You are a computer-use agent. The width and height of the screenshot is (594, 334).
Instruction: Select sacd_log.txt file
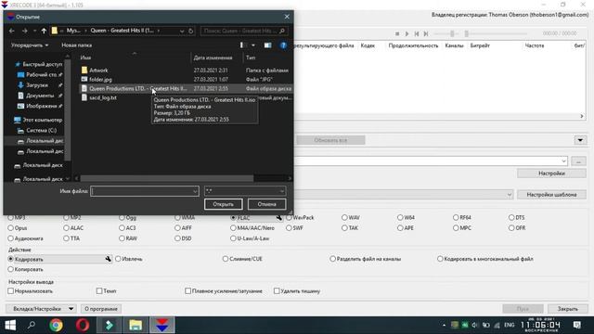coord(103,97)
